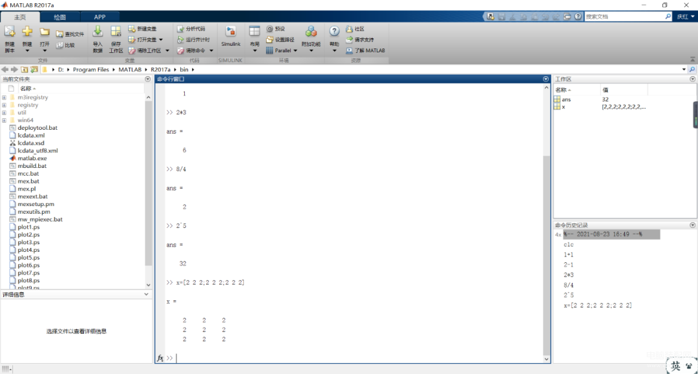Viewport: 698px width, 374px height.
Task: Open the New (新建) dropdown
Action: (27, 50)
